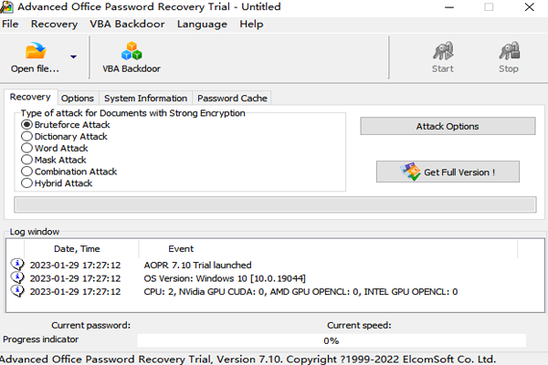
Task: Click the info icon for OS Version entry
Action: (17, 277)
